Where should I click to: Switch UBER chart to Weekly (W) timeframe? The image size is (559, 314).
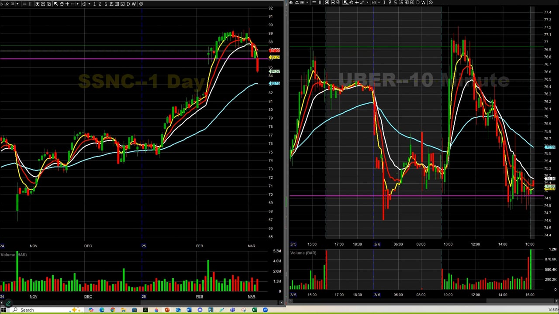pos(423,3)
